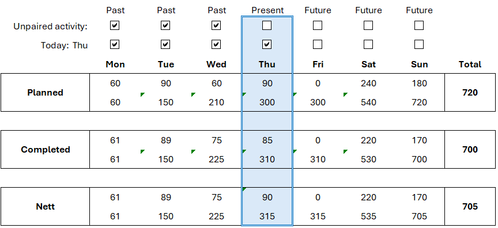Select the Planned total cell 720
498x228 pixels.
tap(470, 93)
